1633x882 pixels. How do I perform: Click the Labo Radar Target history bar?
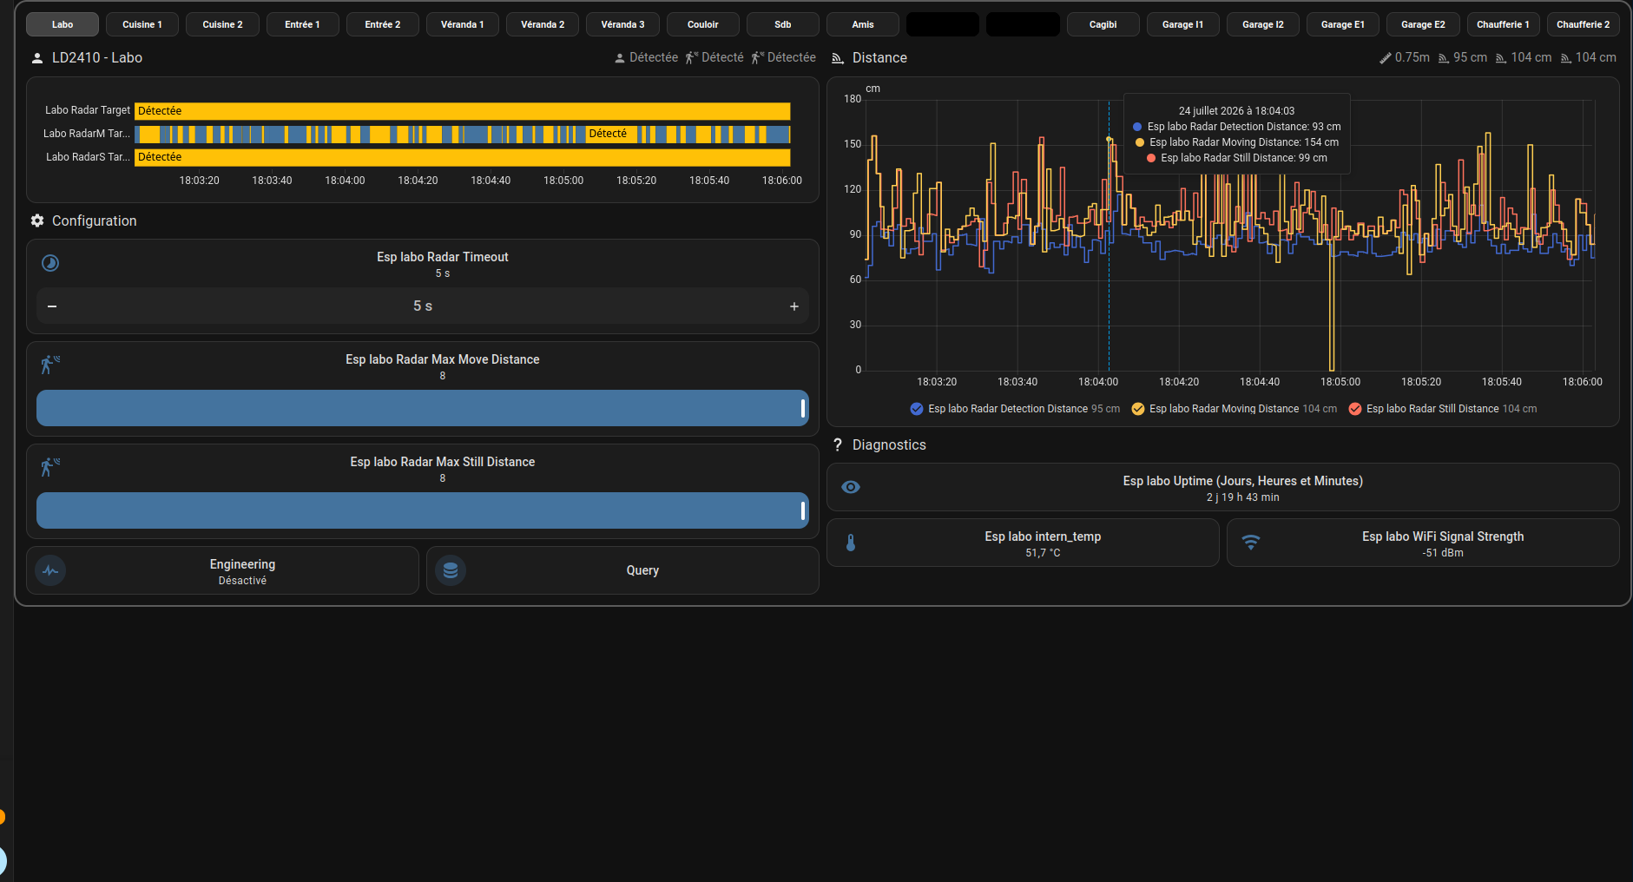pyautogui.click(x=463, y=111)
